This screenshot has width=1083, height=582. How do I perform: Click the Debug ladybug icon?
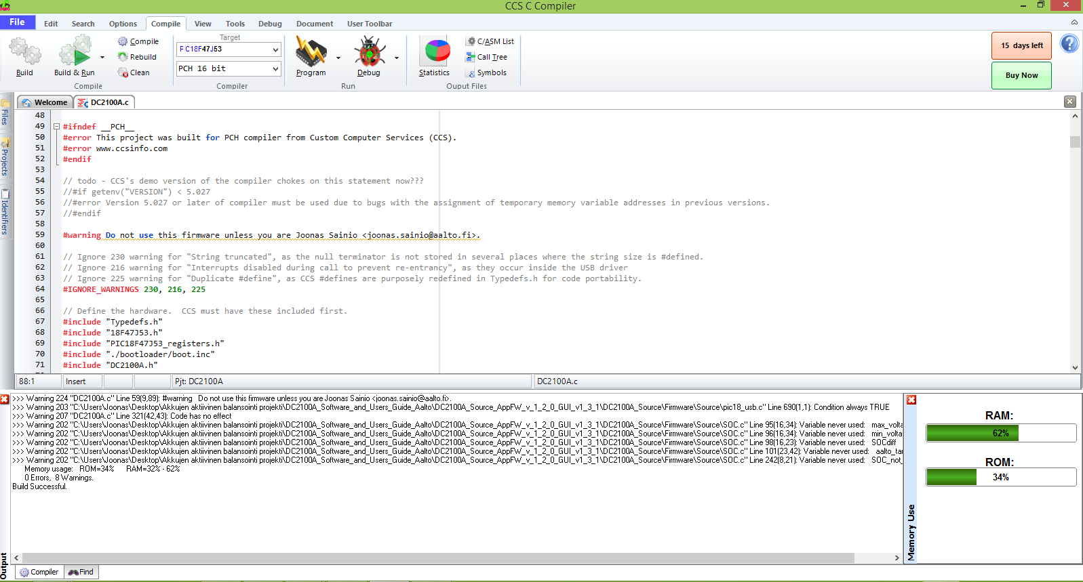pos(369,51)
